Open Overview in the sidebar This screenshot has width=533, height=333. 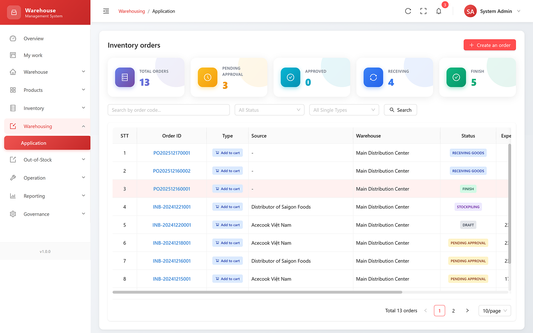pyautogui.click(x=34, y=39)
